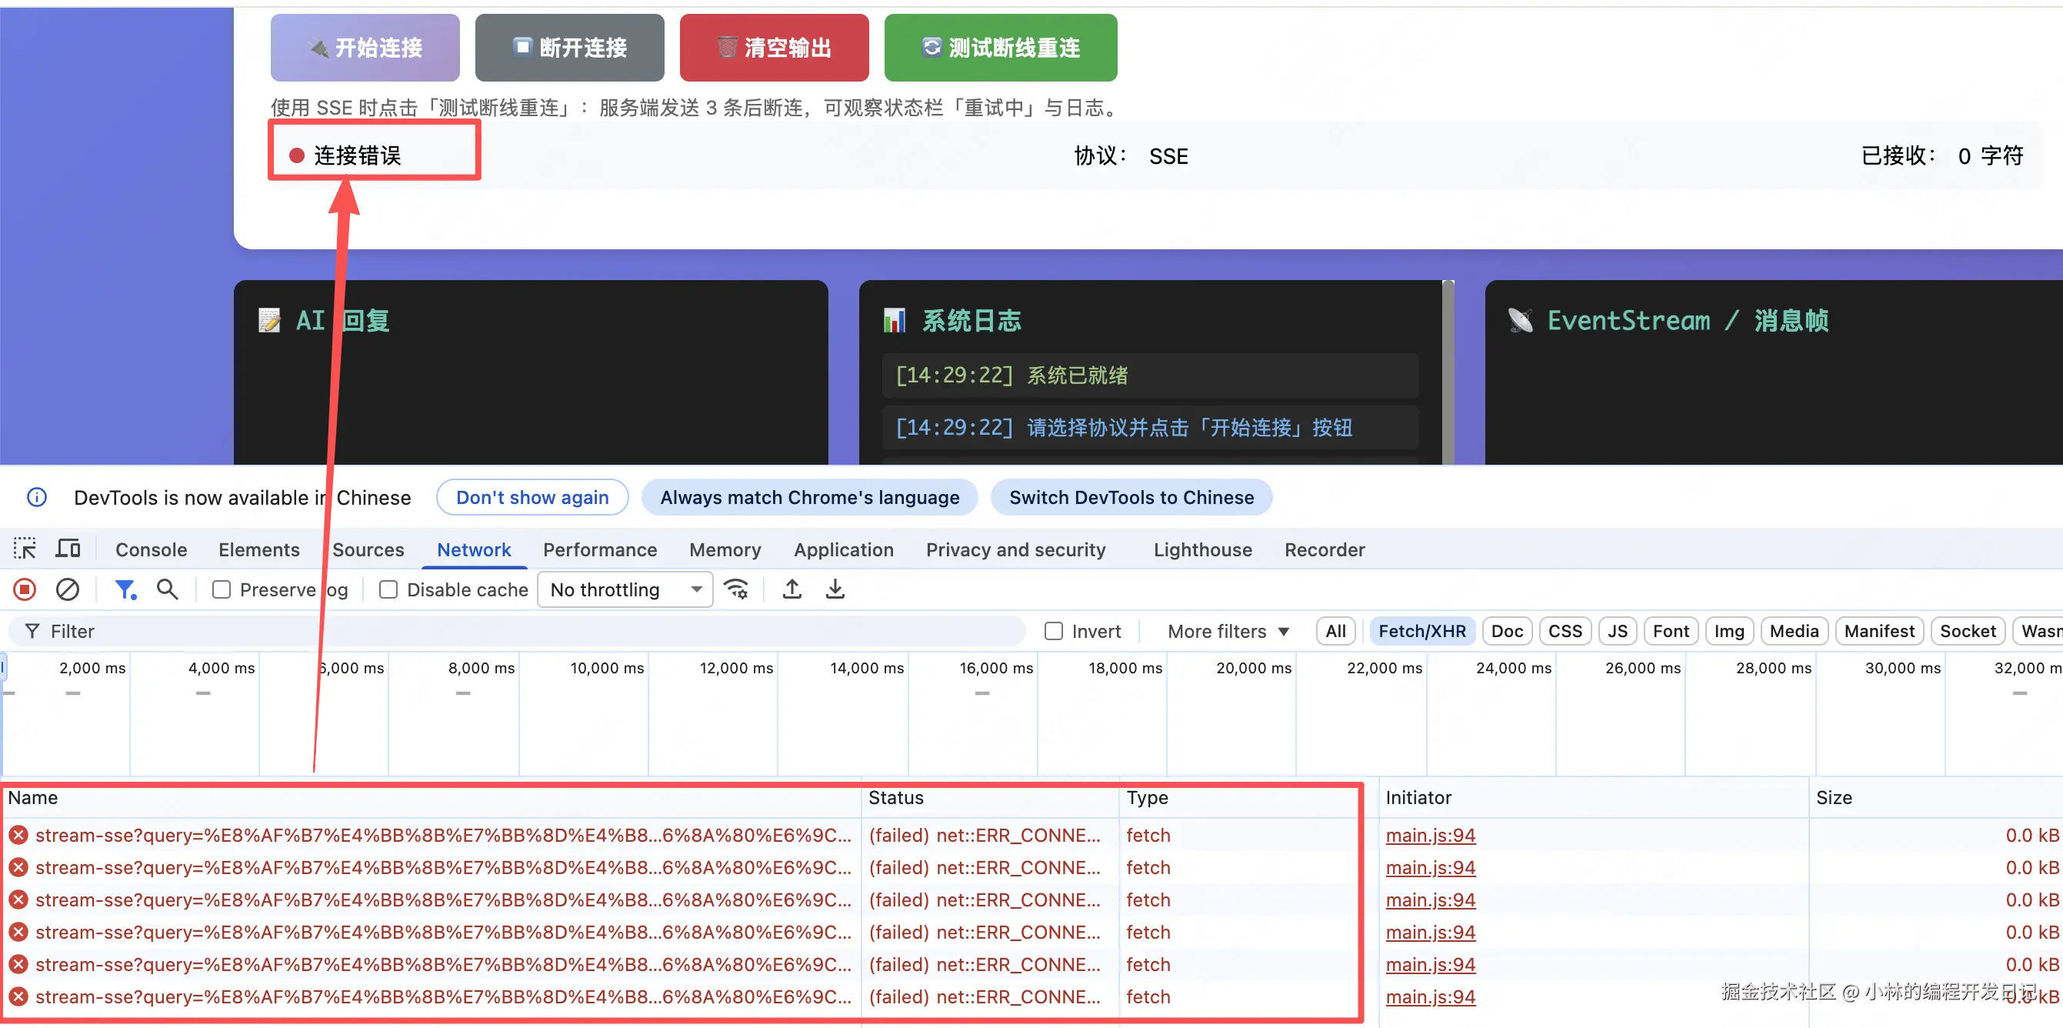Enable Disable cache
Viewport: 2063px width, 1028px height.
(x=388, y=589)
